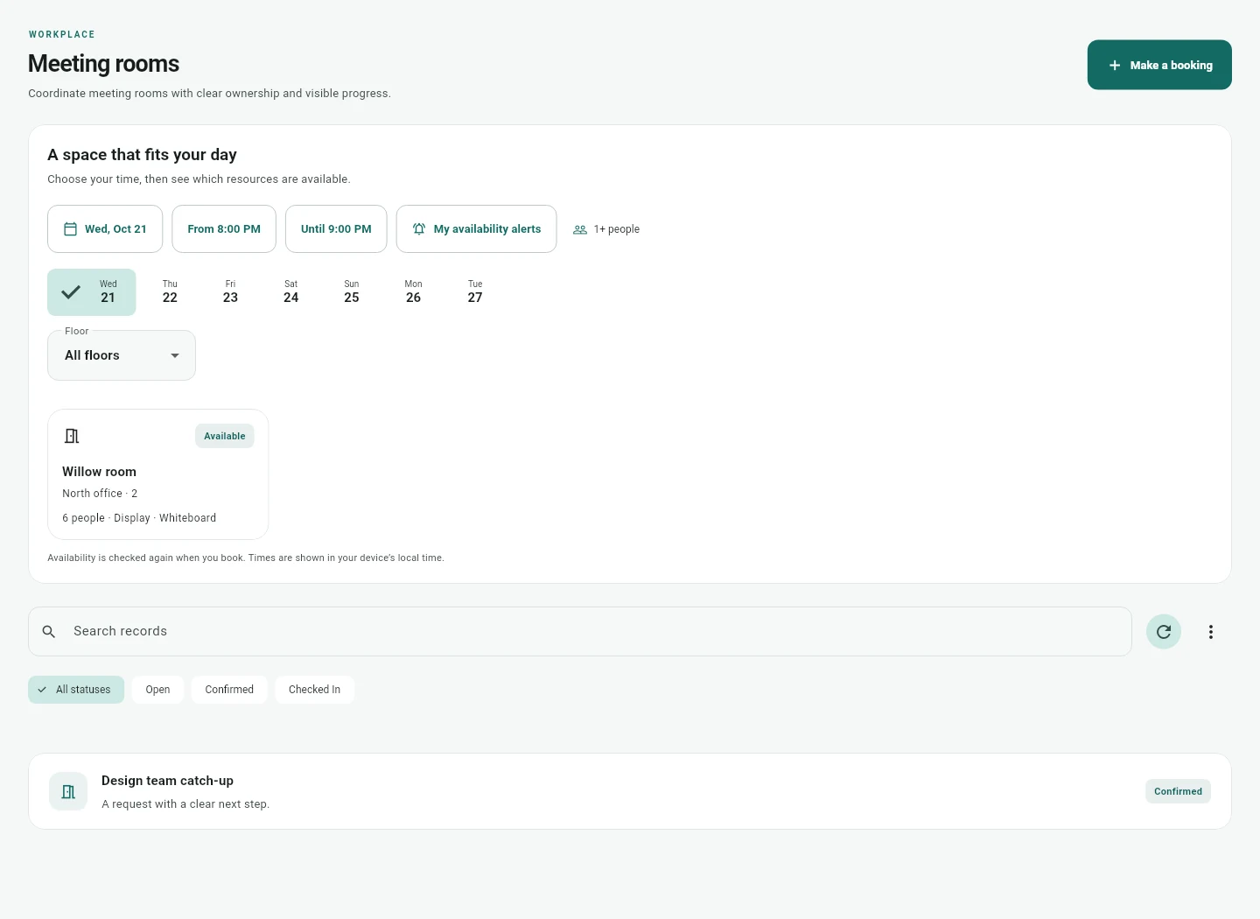Filter records by Checked In status
The image size is (1260, 919).
[314, 690]
